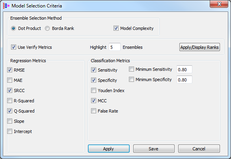This screenshot has width=231, height=159.
Task: Select the Borda Rank method
Action: [x=47, y=28]
